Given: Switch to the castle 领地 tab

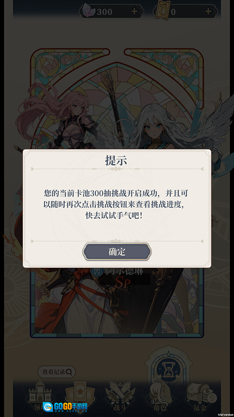Looking at the screenshot, I should [x=40, y=395].
